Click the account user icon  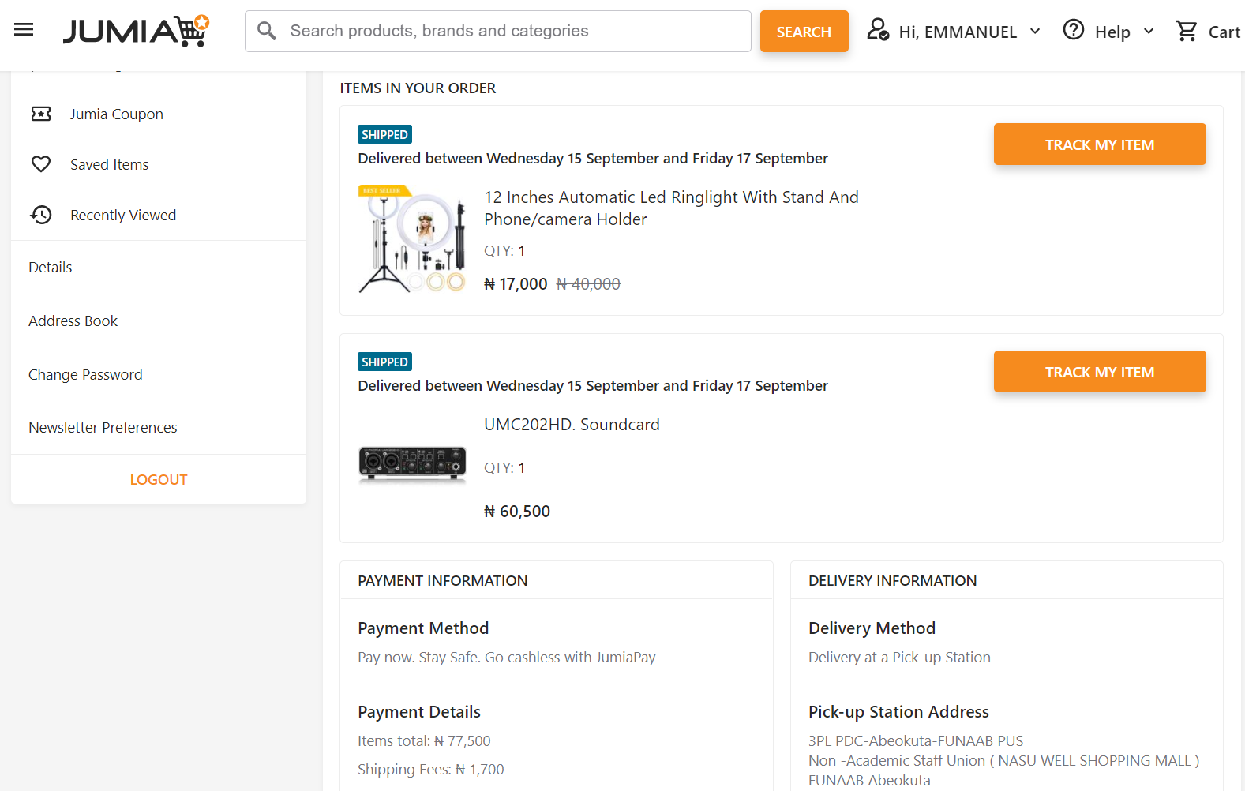click(878, 30)
